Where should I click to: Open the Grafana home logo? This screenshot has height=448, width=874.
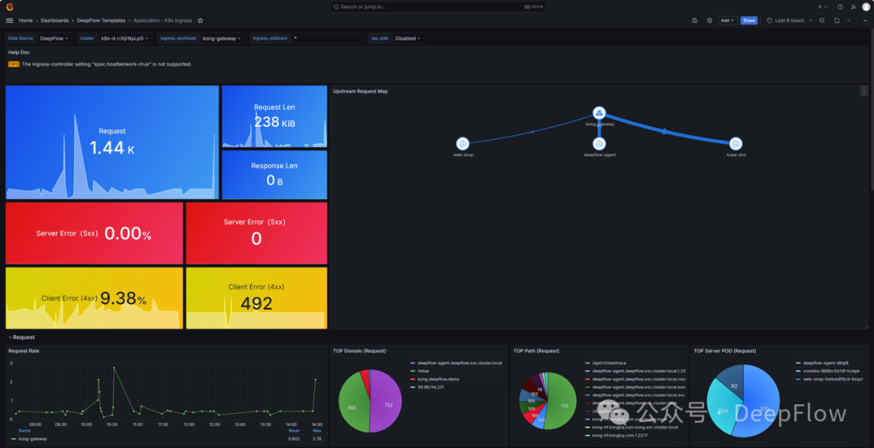click(x=10, y=6)
